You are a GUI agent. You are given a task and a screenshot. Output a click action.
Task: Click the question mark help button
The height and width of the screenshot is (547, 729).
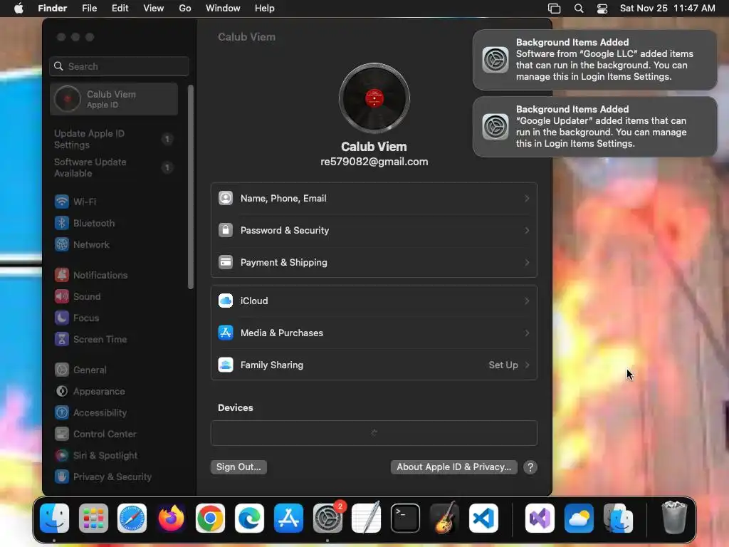pyautogui.click(x=530, y=467)
